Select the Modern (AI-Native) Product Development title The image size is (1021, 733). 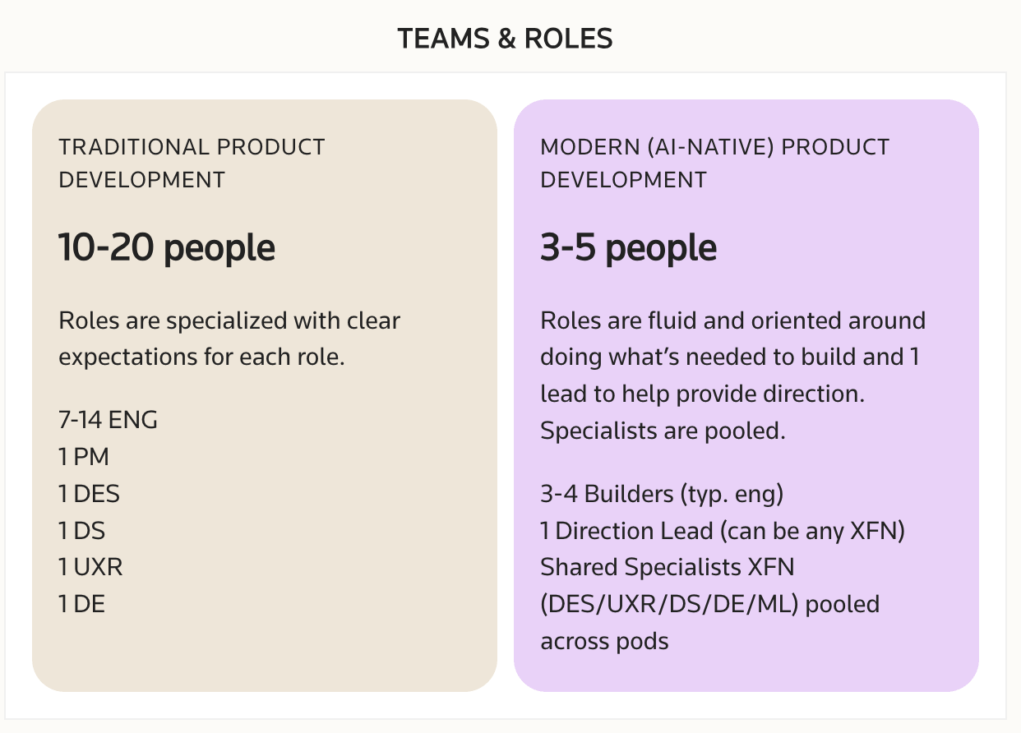[714, 164]
